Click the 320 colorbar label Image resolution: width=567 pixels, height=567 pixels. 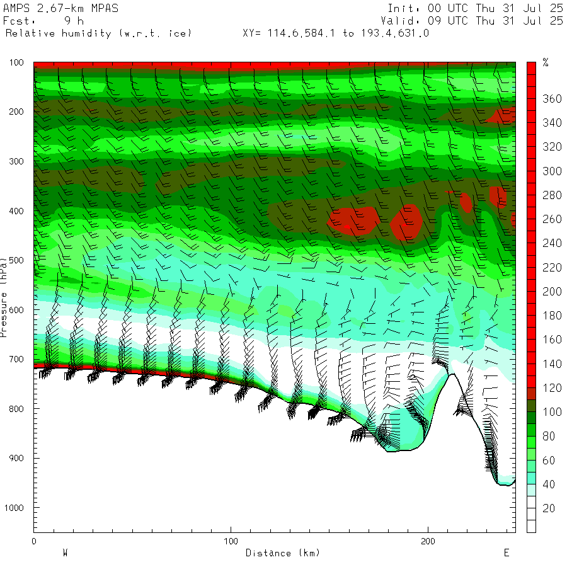click(x=552, y=147)
